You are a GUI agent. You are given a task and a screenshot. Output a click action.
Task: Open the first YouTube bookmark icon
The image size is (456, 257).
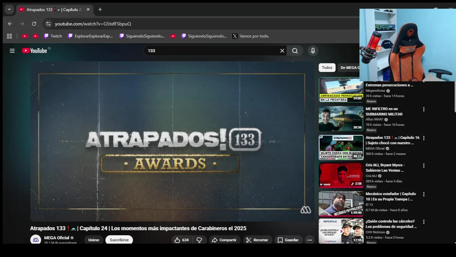pos(25,36)
